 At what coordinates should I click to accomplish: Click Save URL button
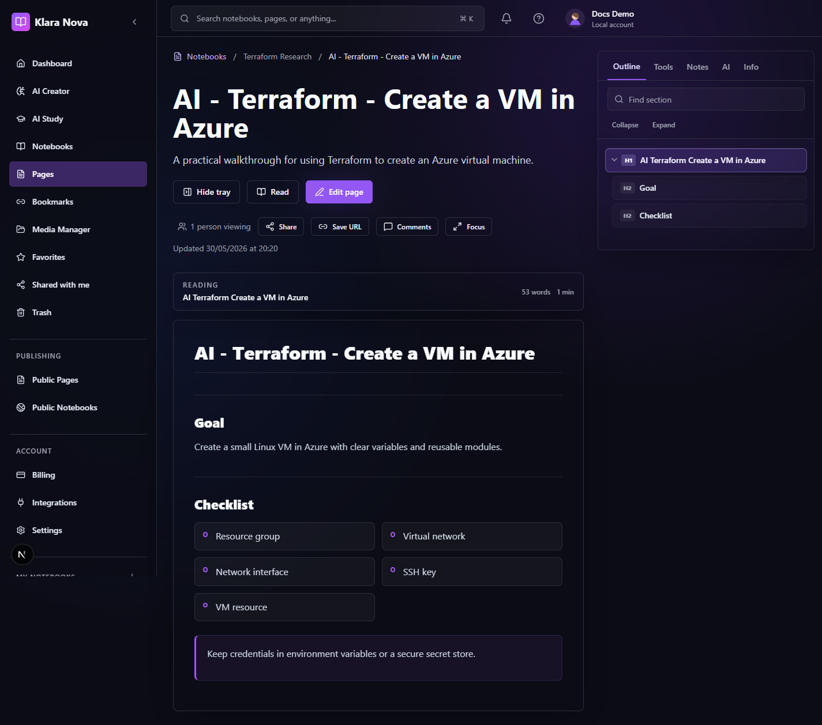[340, 226]
